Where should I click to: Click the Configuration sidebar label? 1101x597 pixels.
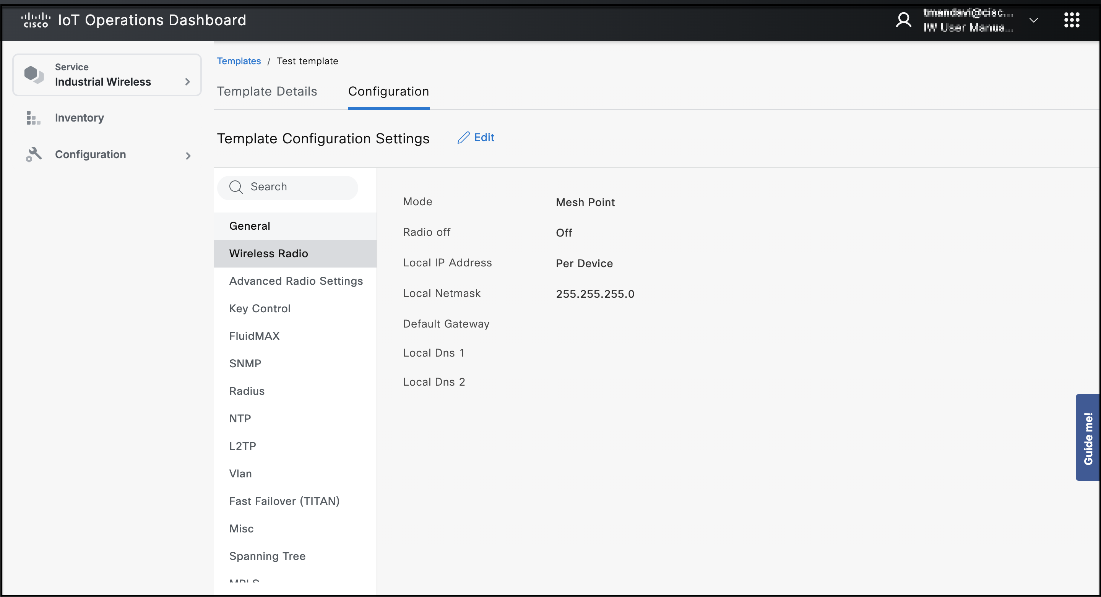pyautogui.click(x=90, y=154)
